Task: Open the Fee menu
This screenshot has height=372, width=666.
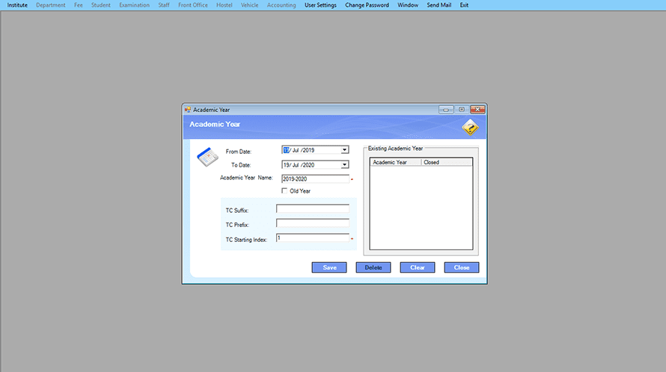Action: tap(78, 5)
